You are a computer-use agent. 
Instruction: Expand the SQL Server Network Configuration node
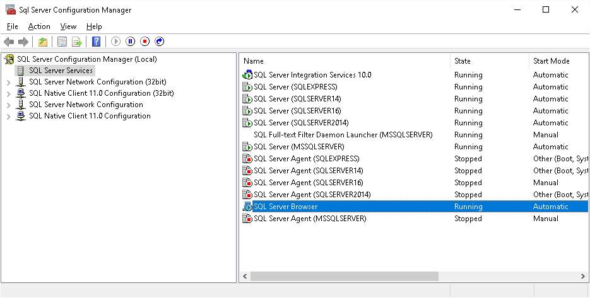(x=9, y=105)
